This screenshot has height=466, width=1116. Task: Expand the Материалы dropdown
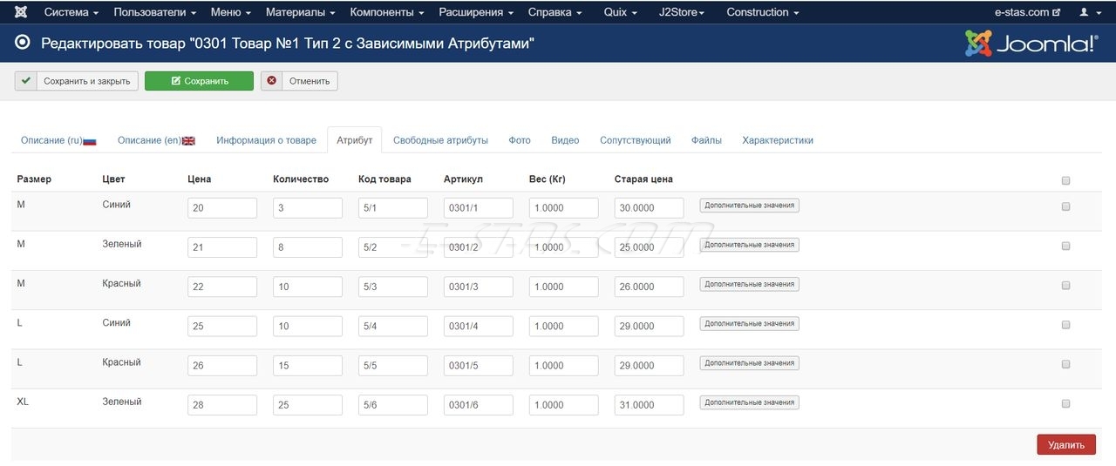tap(301, 12)
